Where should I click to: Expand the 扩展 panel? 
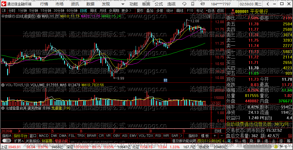pos(19,141)
